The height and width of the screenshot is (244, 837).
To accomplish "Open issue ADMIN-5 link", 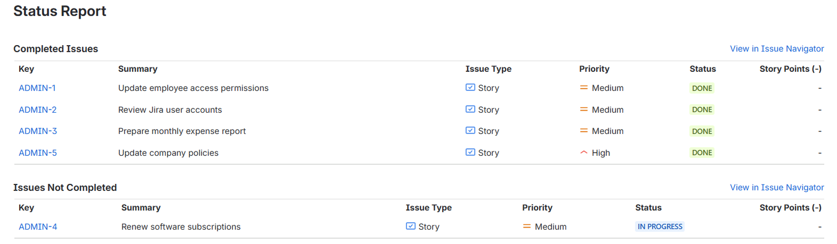I will point(38,153).
